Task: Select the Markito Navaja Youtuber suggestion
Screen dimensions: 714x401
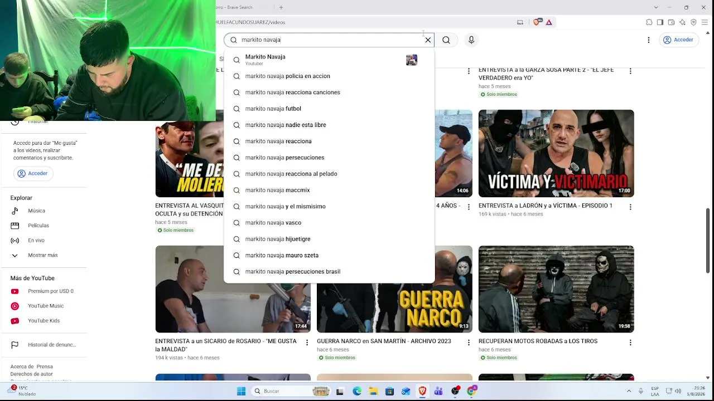Action: point(329,60)
